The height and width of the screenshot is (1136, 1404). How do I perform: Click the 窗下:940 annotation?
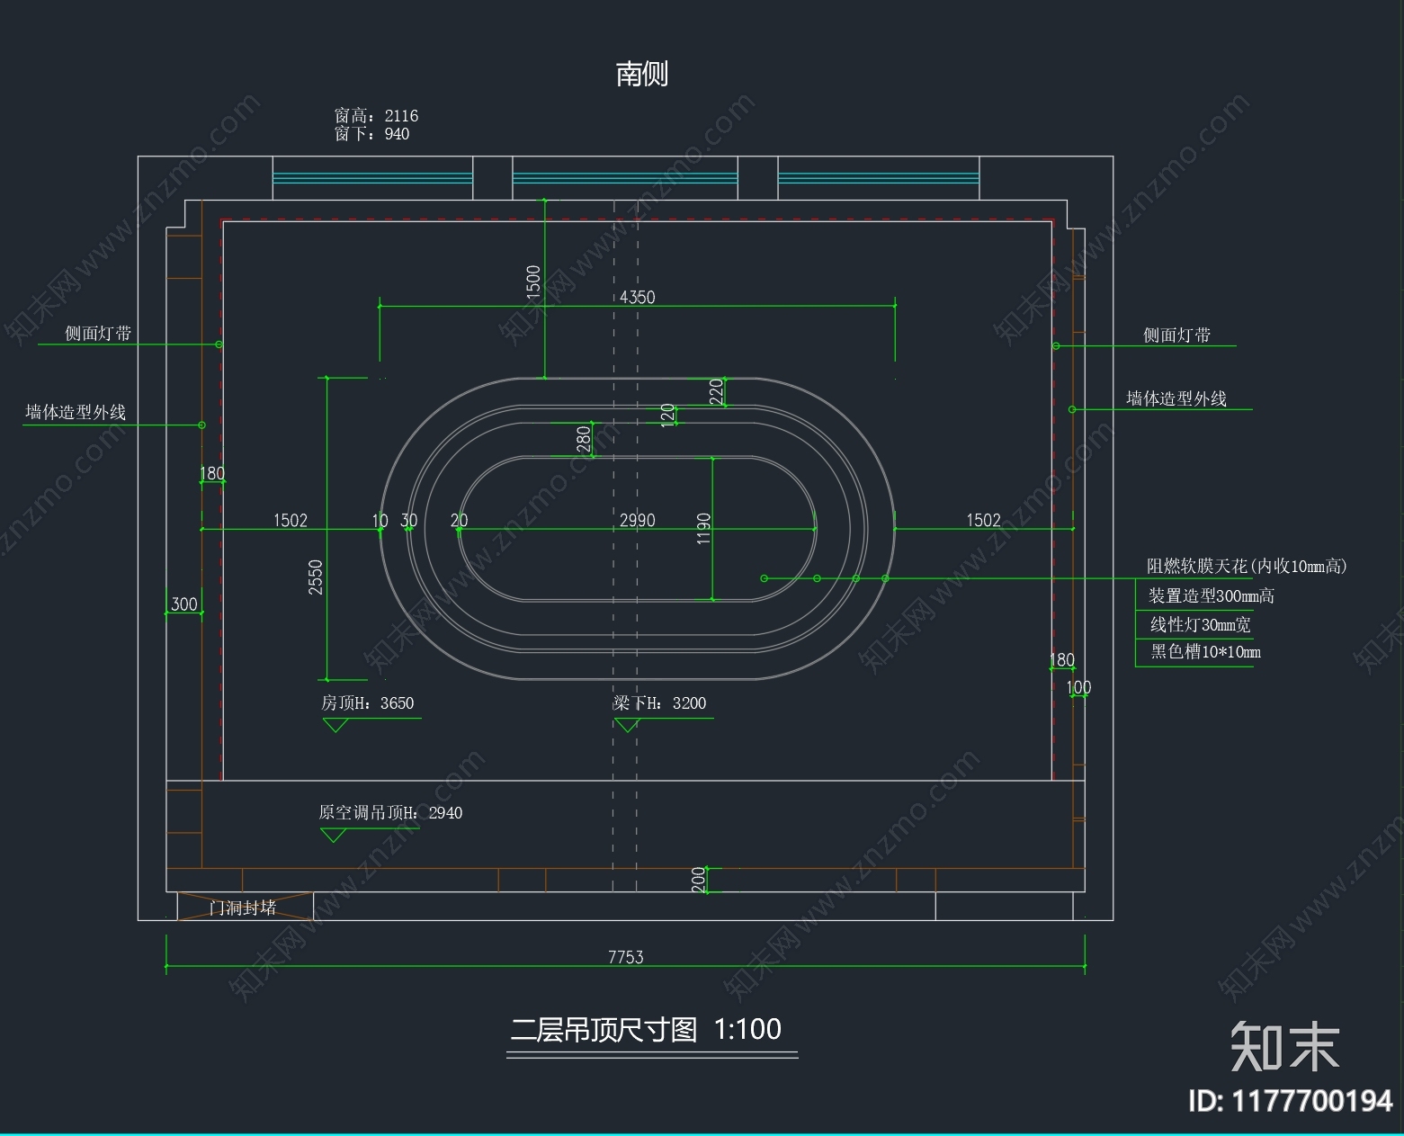(x=371, y=134)
